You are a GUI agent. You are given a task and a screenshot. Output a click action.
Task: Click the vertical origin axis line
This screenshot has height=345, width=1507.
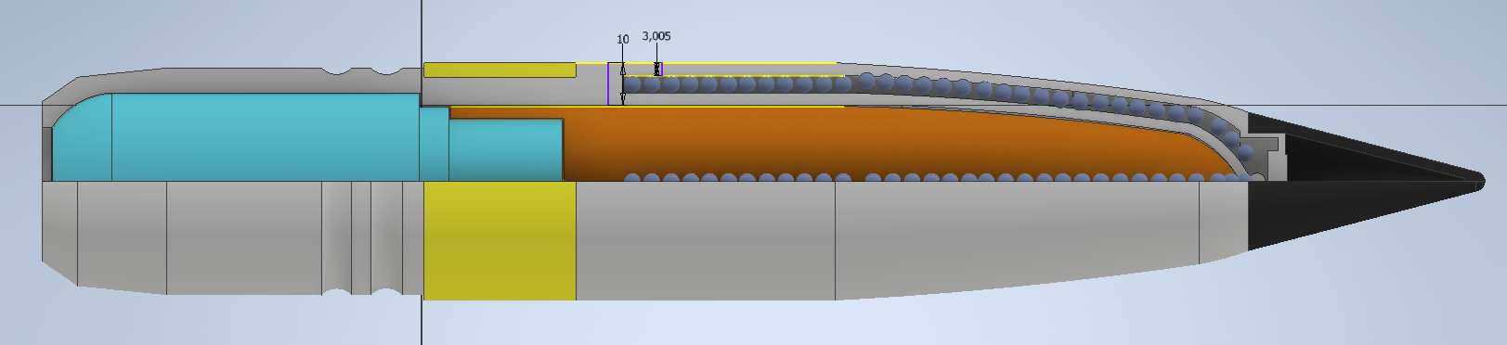(422, 172)
